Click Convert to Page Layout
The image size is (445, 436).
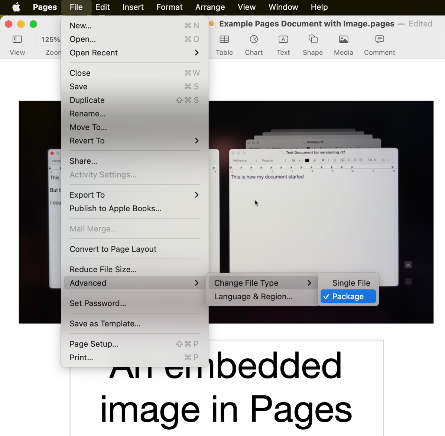[113, 249]
